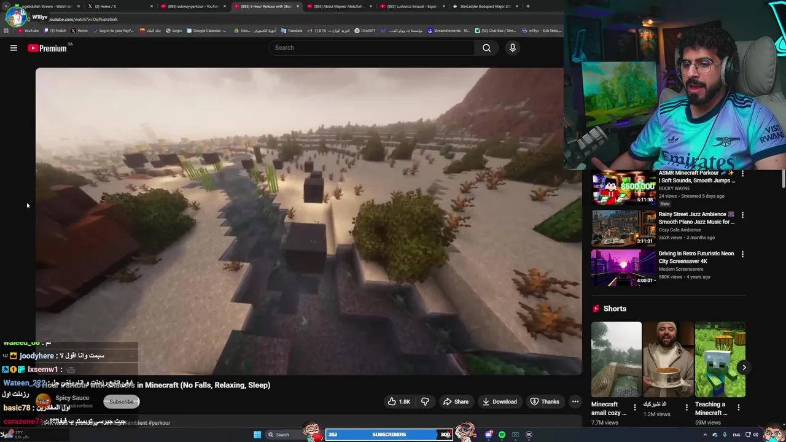
Task: Play the 'Minecraft small cozy' short
Action: click(616, 360)
